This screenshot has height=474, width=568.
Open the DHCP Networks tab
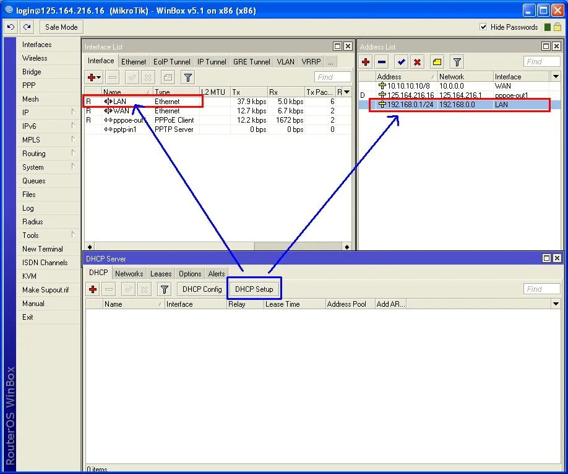coord(129,274)
